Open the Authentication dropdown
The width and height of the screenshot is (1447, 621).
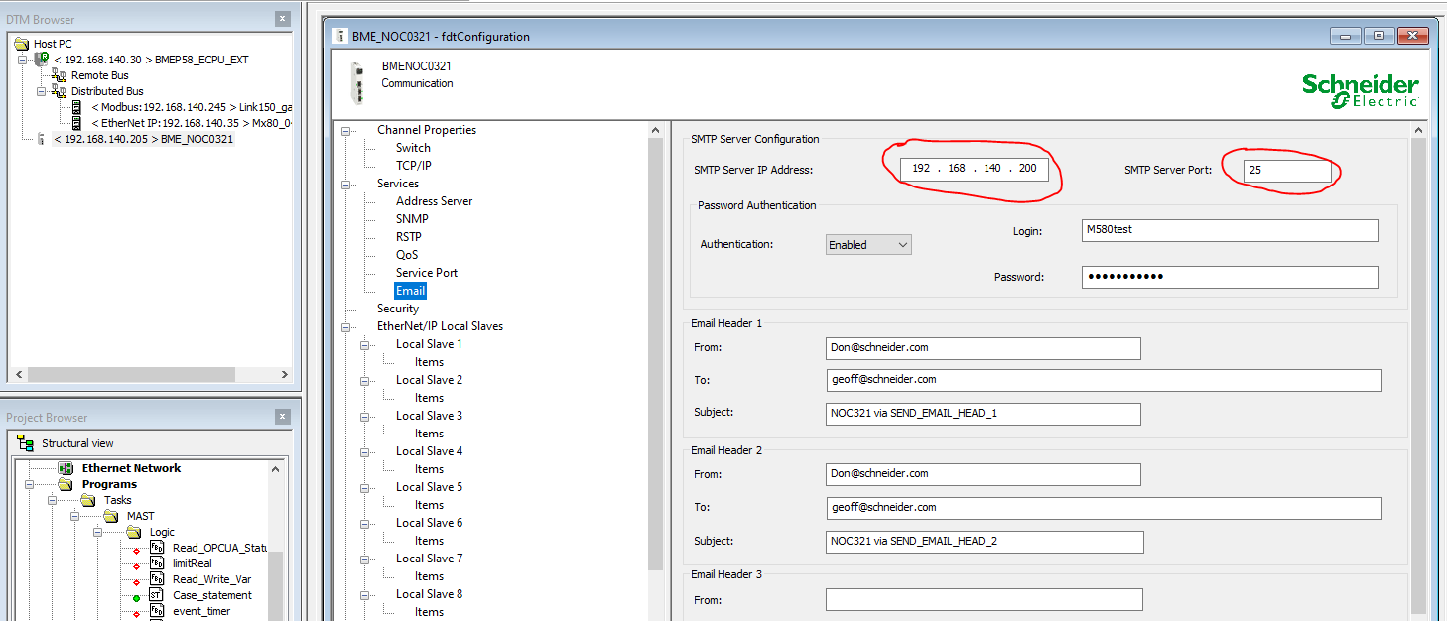coord(868,245)
